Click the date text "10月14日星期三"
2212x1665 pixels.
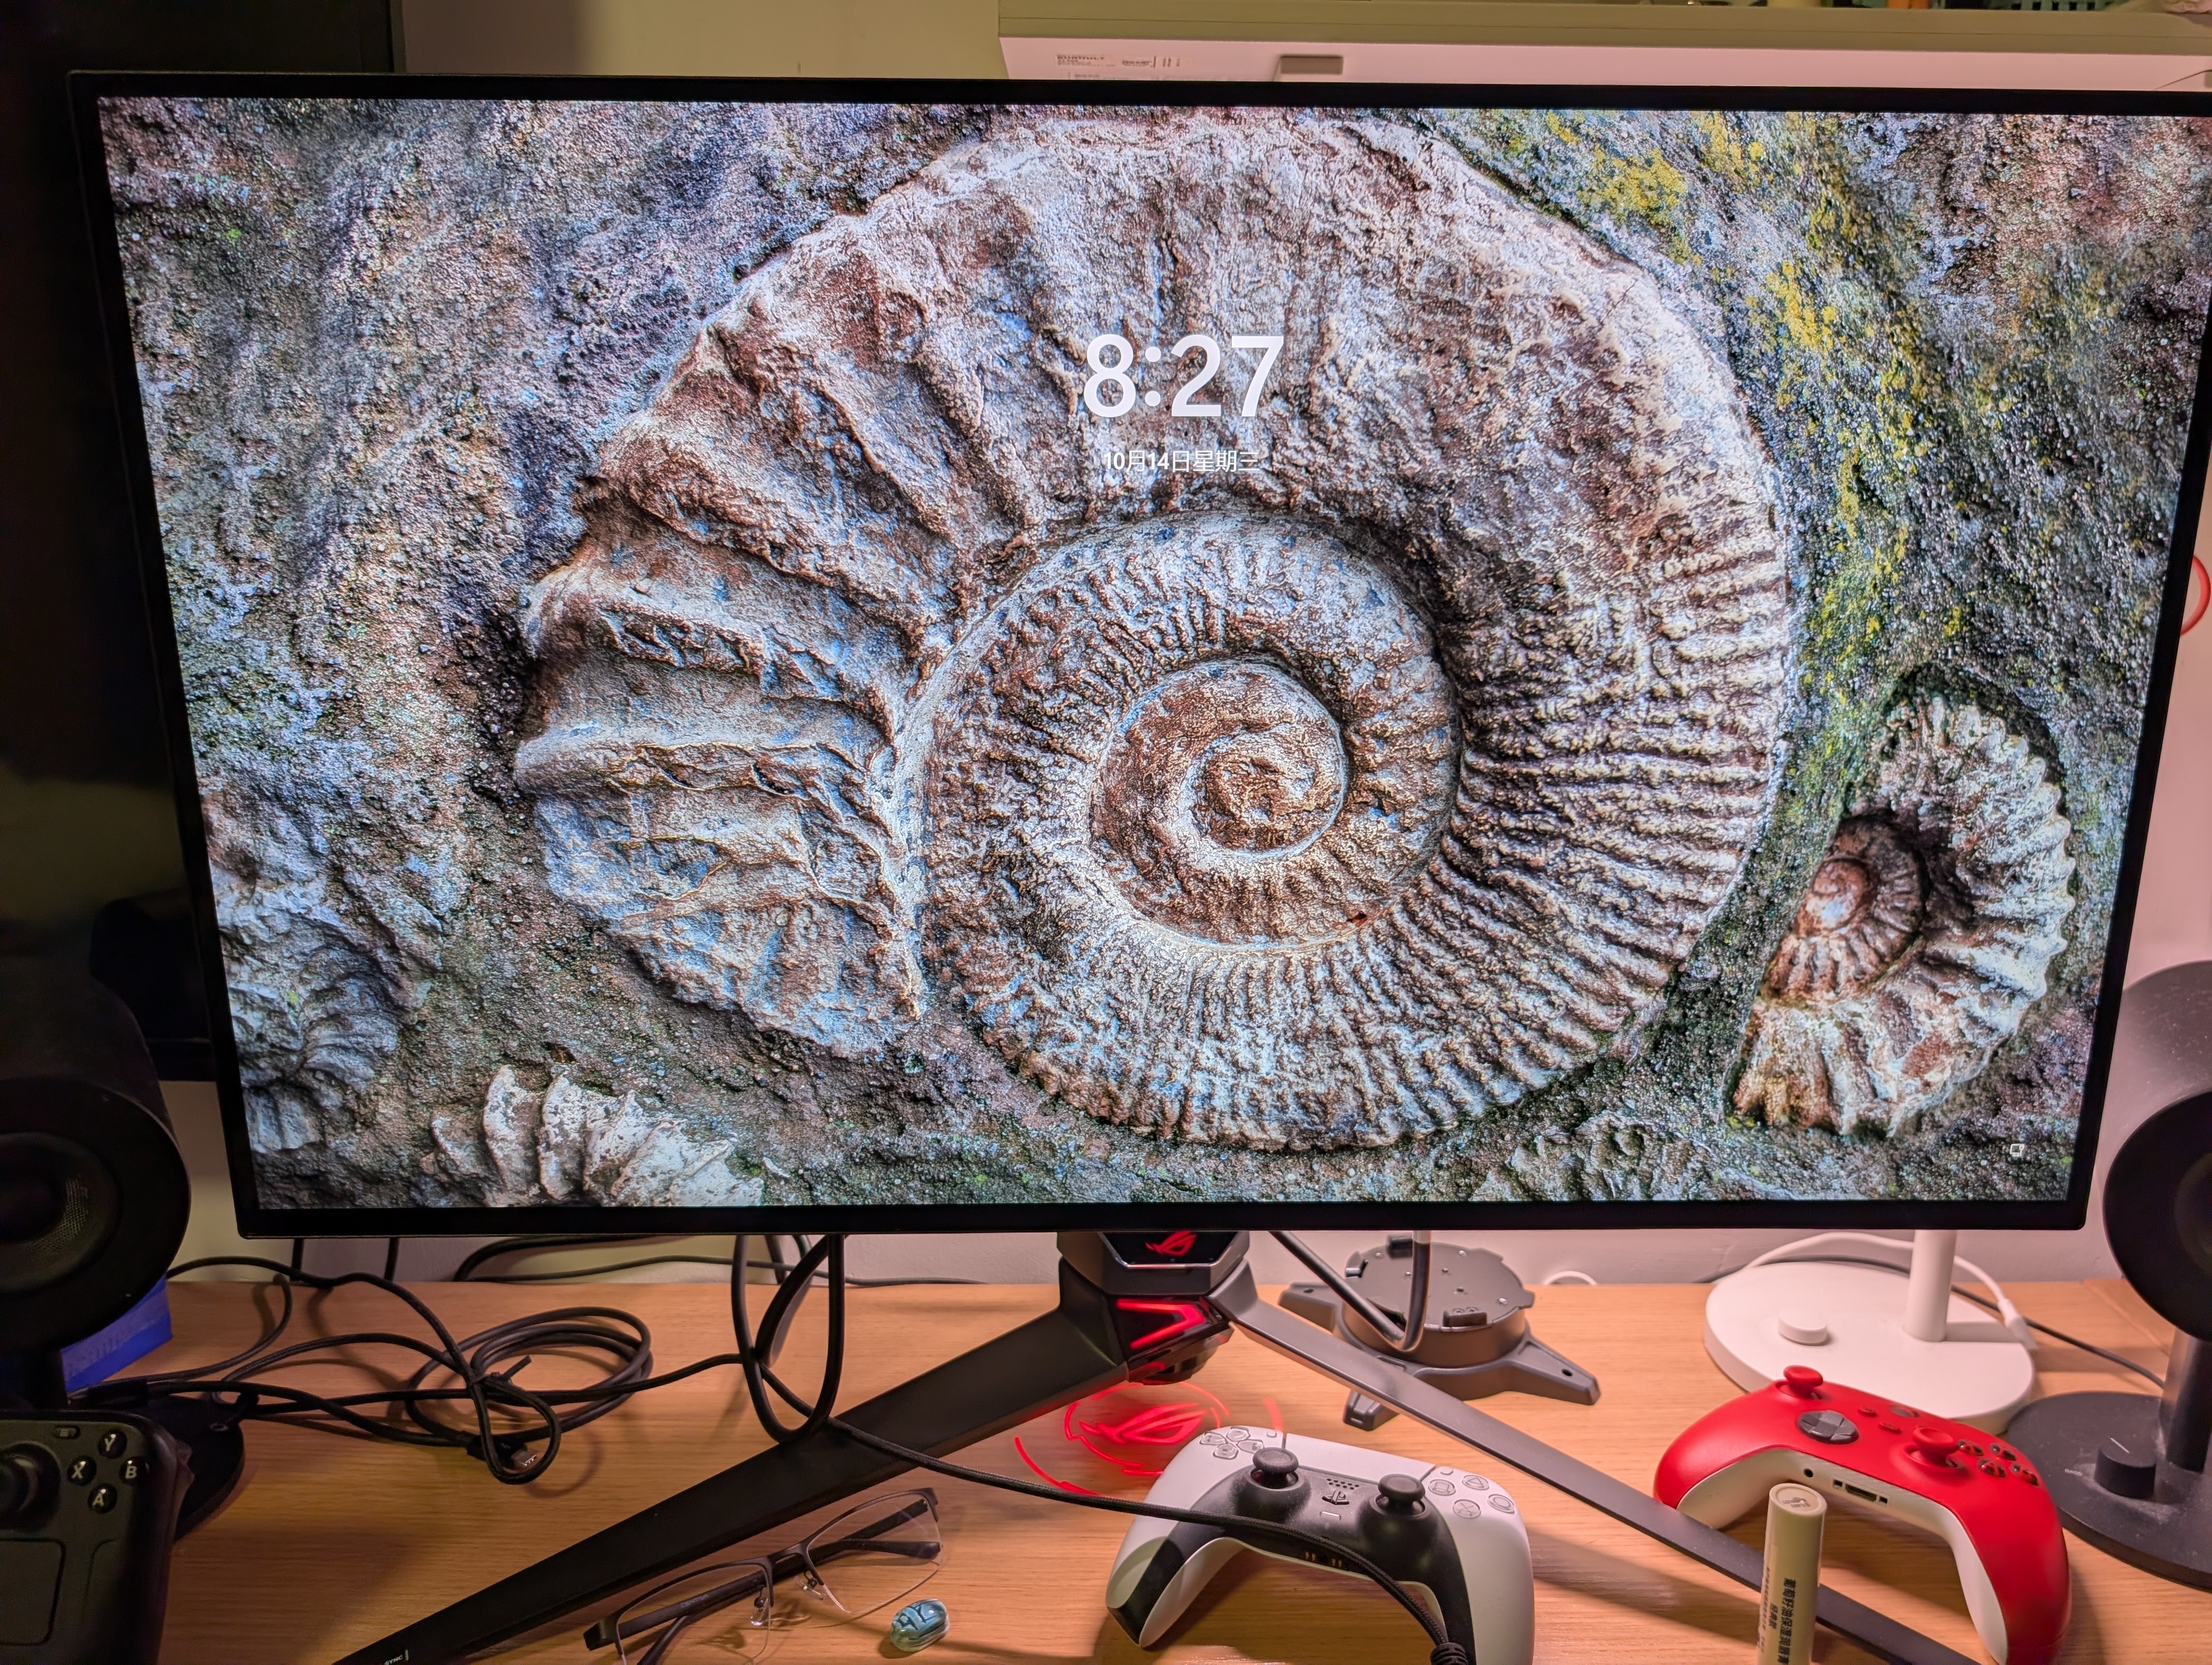tap(1182, 461)
